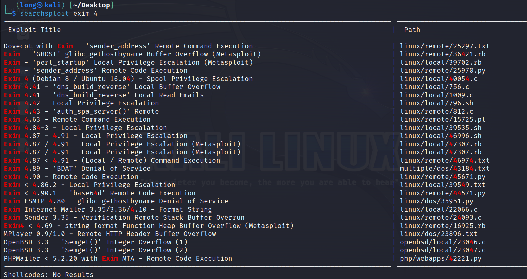Click the path linux/local/22066.c

coord(439,209)
